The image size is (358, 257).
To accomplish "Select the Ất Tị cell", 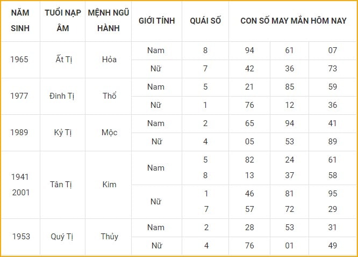I will tap(63, 60).
